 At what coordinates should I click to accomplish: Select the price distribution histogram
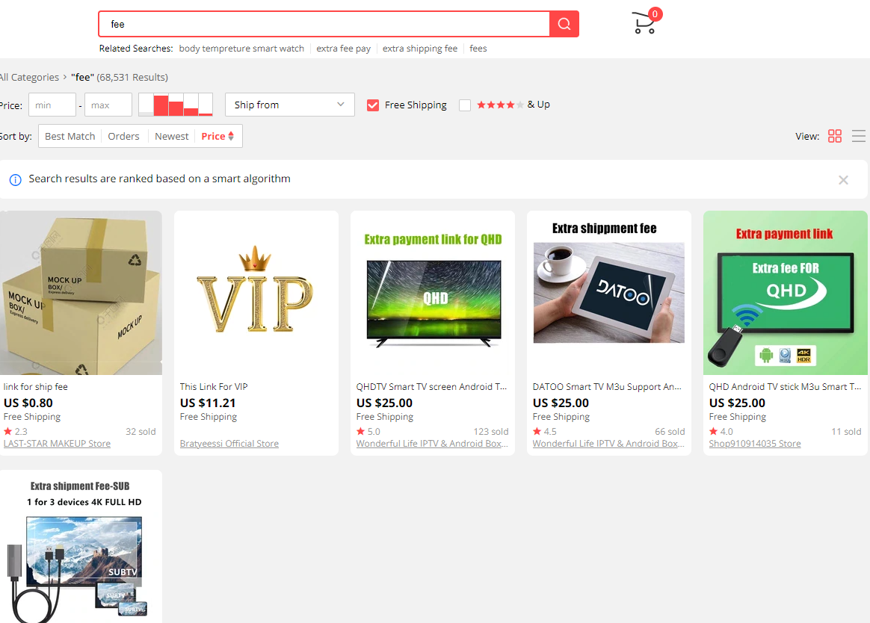tap(176, 105)
